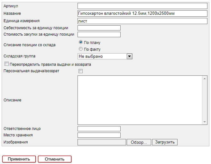Open the Складская группа dropdown
The height and width of the screenshot is (164, 211).
[102, 56]
